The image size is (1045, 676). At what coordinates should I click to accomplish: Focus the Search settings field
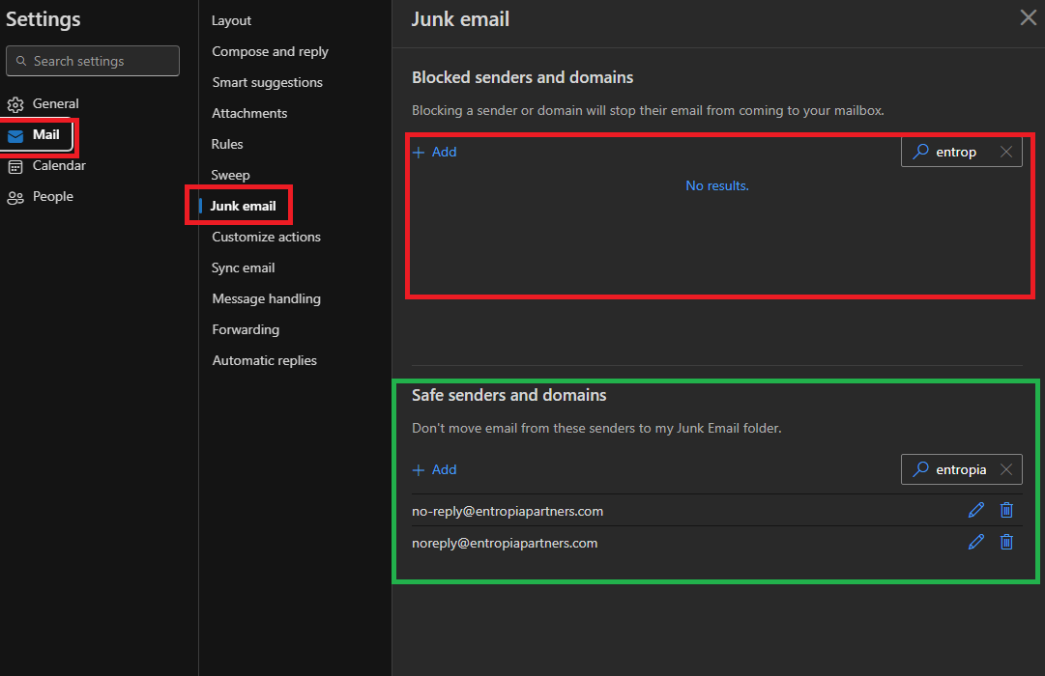[x=93, y=61]
